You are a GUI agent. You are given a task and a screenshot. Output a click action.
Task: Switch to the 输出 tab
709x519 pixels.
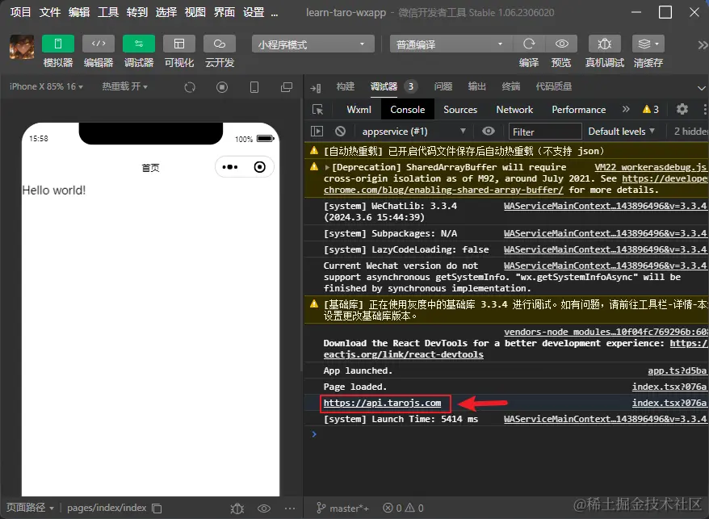[477, 86]
